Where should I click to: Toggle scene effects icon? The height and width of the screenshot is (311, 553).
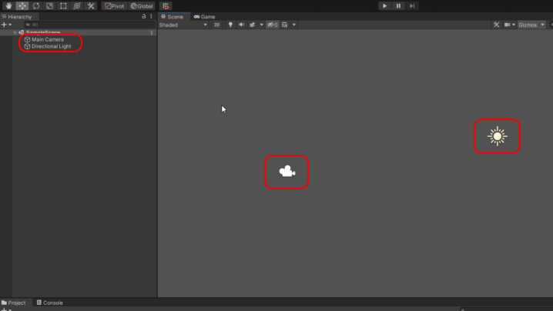click(x=253, y=25)
